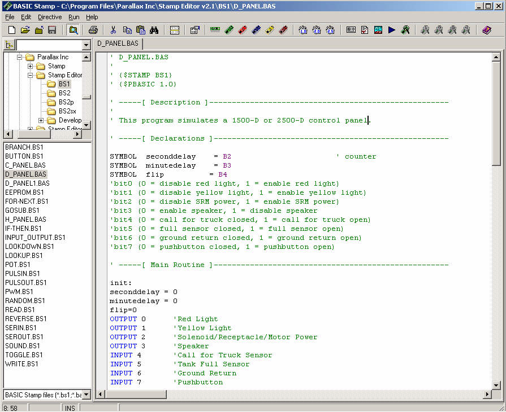
Task: Click the PBASIC 2.5 language directive icon
Action: point(330,30)
